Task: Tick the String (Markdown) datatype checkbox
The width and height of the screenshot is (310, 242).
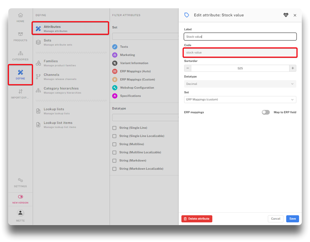Action: pos(114,161)
